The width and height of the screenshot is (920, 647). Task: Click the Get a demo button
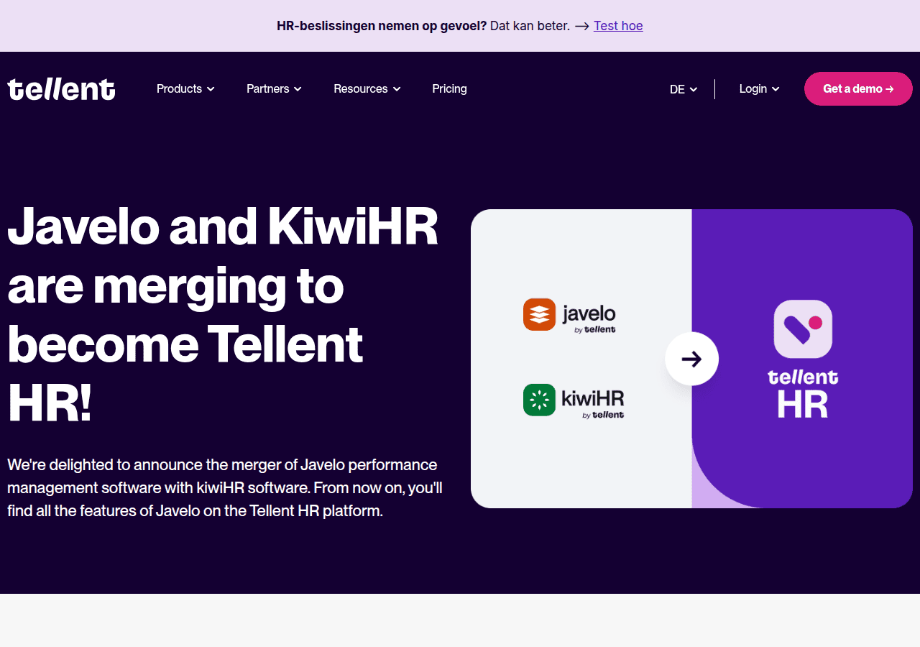[x=858, y=88]
